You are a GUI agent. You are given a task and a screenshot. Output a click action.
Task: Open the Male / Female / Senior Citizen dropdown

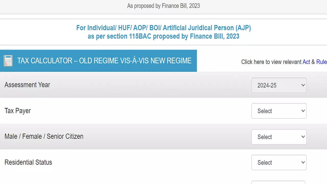point(278,137)
